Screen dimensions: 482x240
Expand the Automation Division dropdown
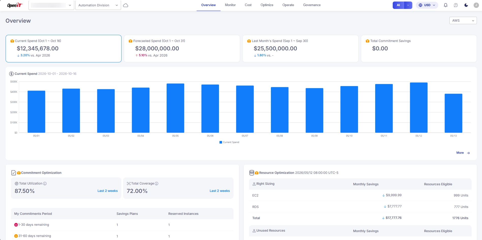(x=98, y=5)
